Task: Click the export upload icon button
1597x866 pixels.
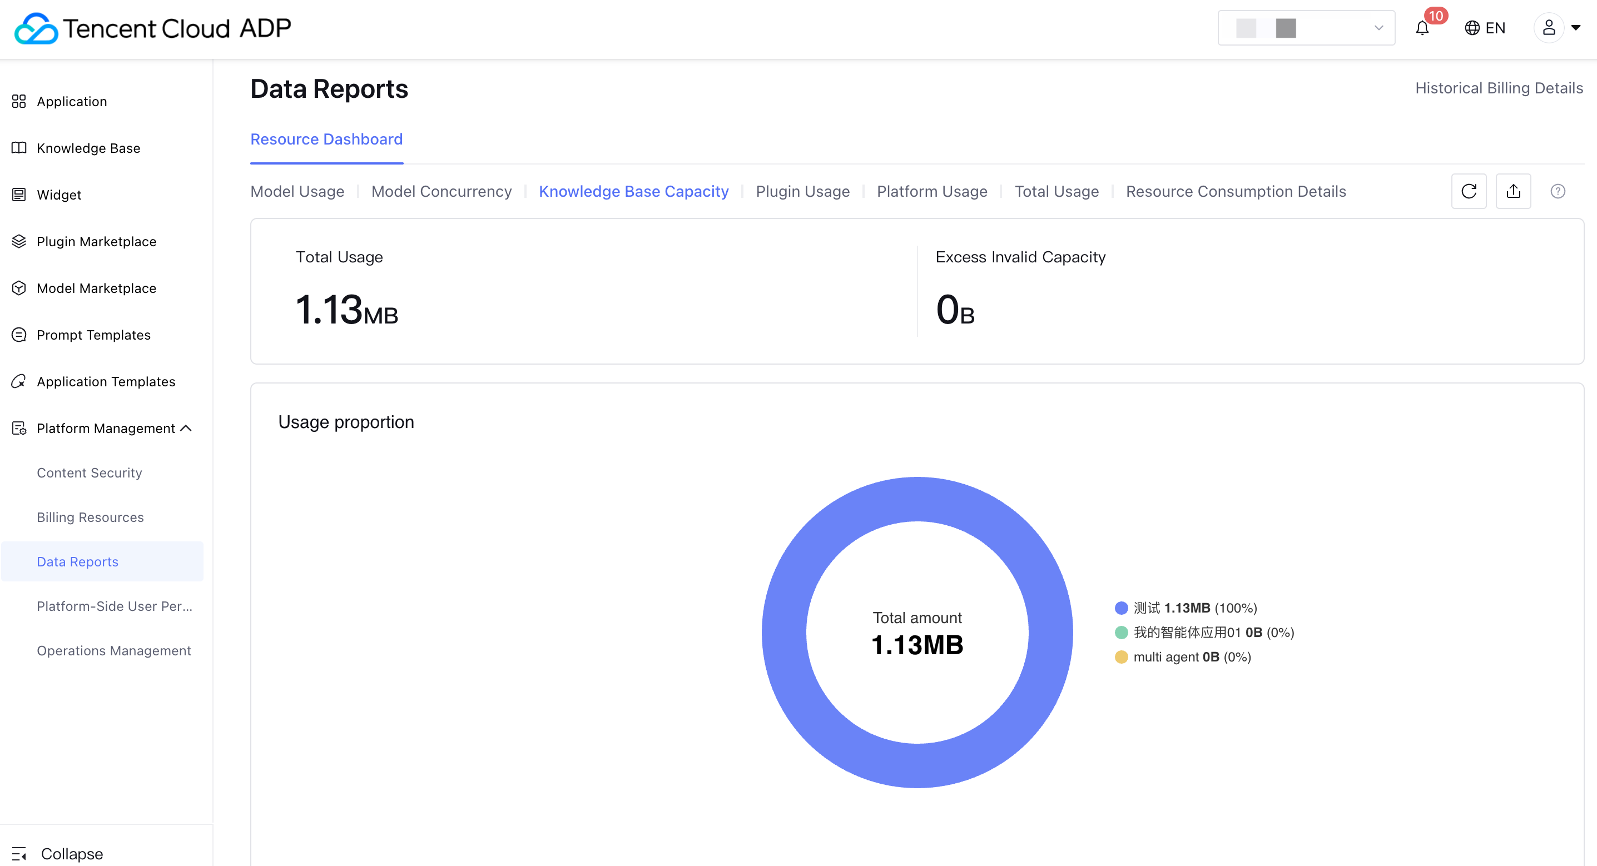Action: [x=1512, y=191]
